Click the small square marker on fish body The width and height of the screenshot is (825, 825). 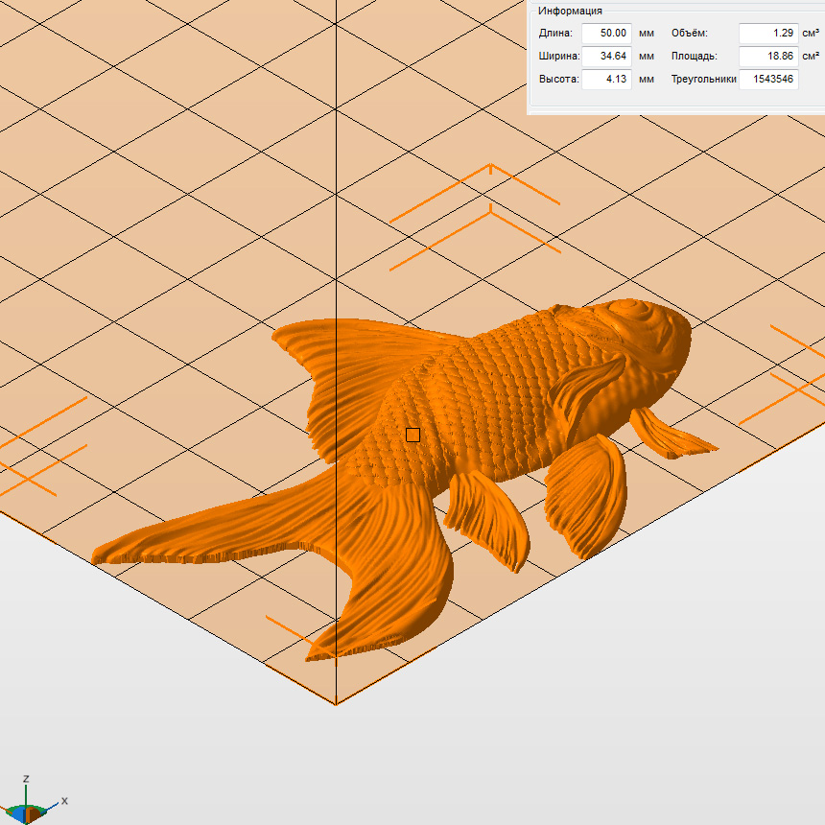pos(412,435)
